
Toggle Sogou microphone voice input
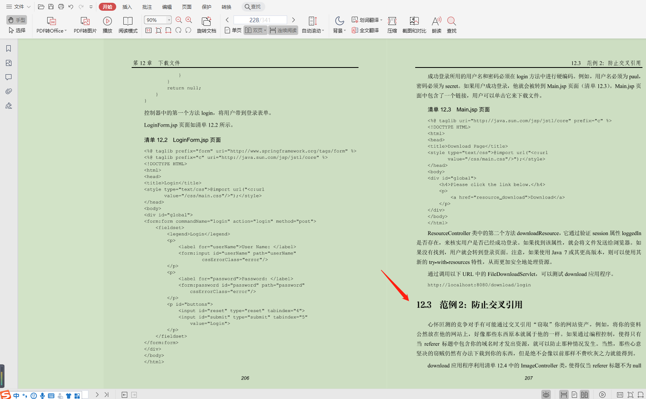42,395
